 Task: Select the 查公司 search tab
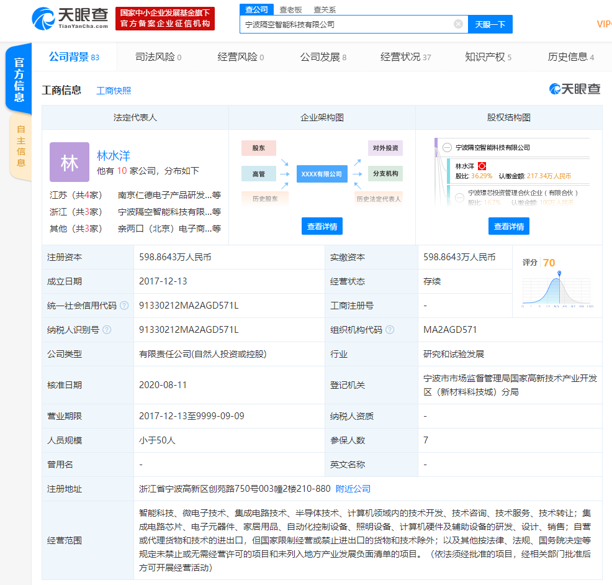pos(256,9)
